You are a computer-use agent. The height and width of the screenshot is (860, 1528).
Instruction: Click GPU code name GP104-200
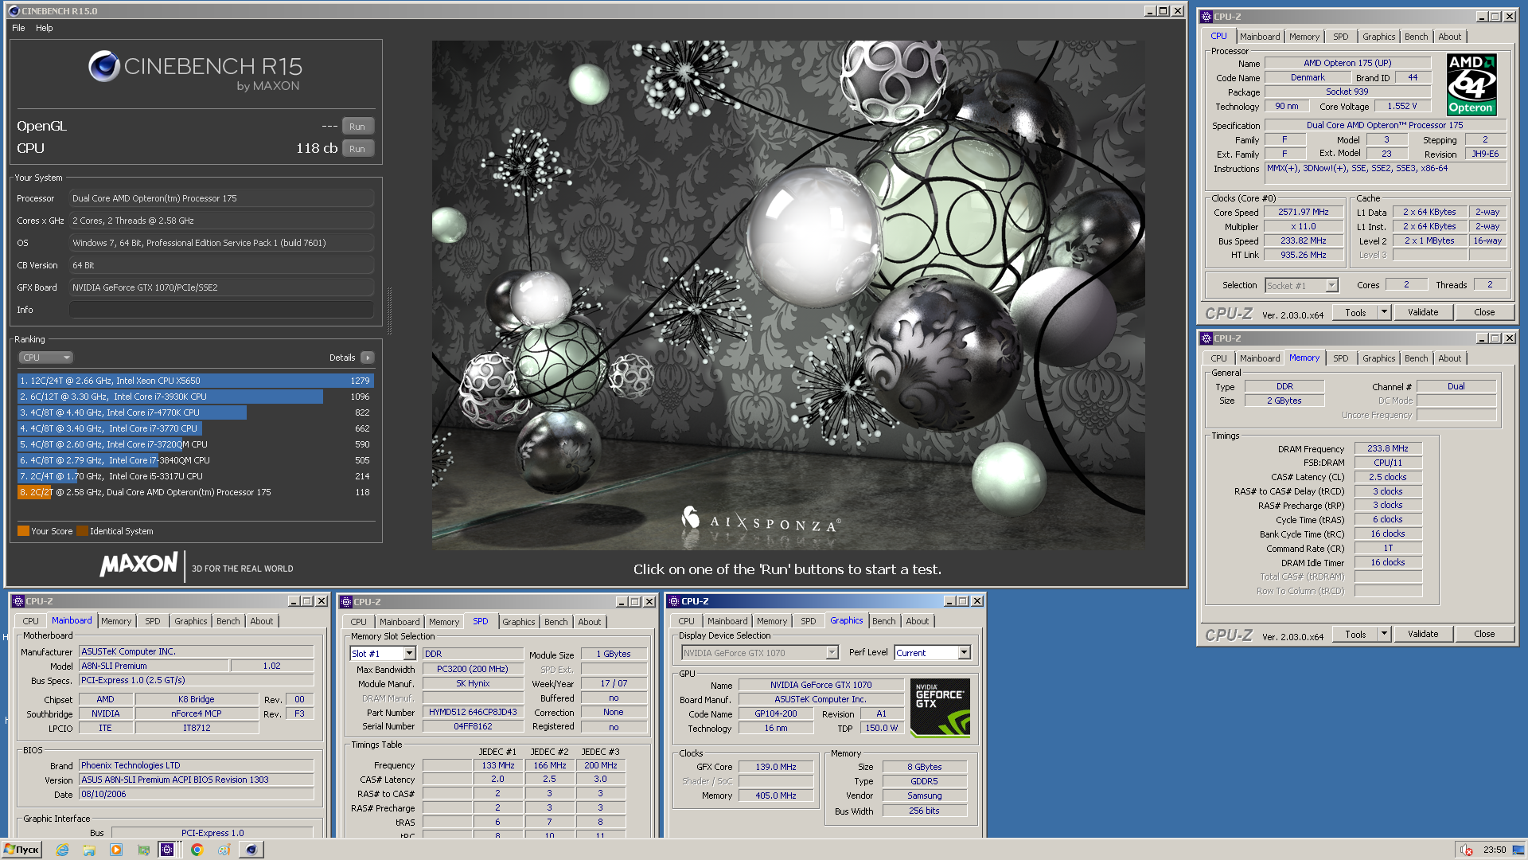(x=775, y=714)
